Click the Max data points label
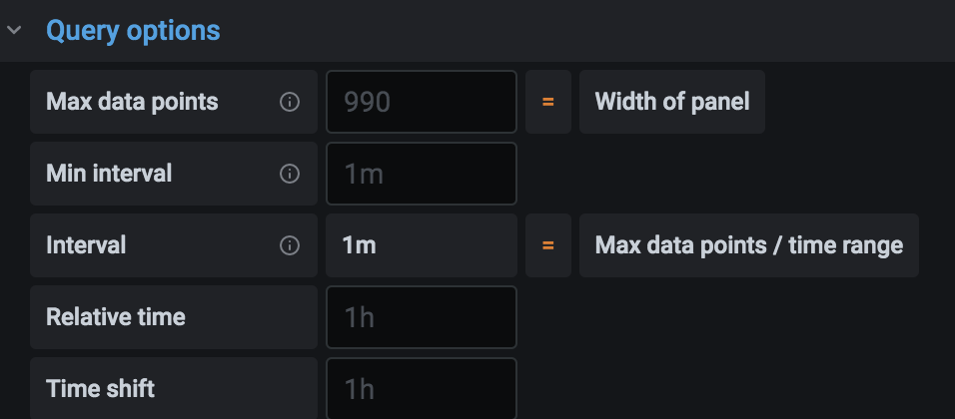The width and height of the screenshot is (955, 419). click(x=132, y=102)
